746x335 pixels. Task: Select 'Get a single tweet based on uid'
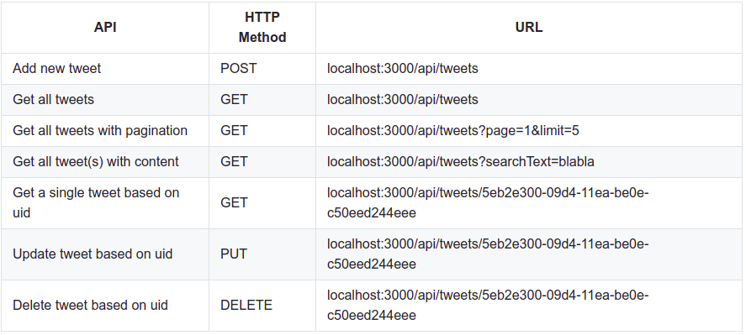click(x=96, y=203)
